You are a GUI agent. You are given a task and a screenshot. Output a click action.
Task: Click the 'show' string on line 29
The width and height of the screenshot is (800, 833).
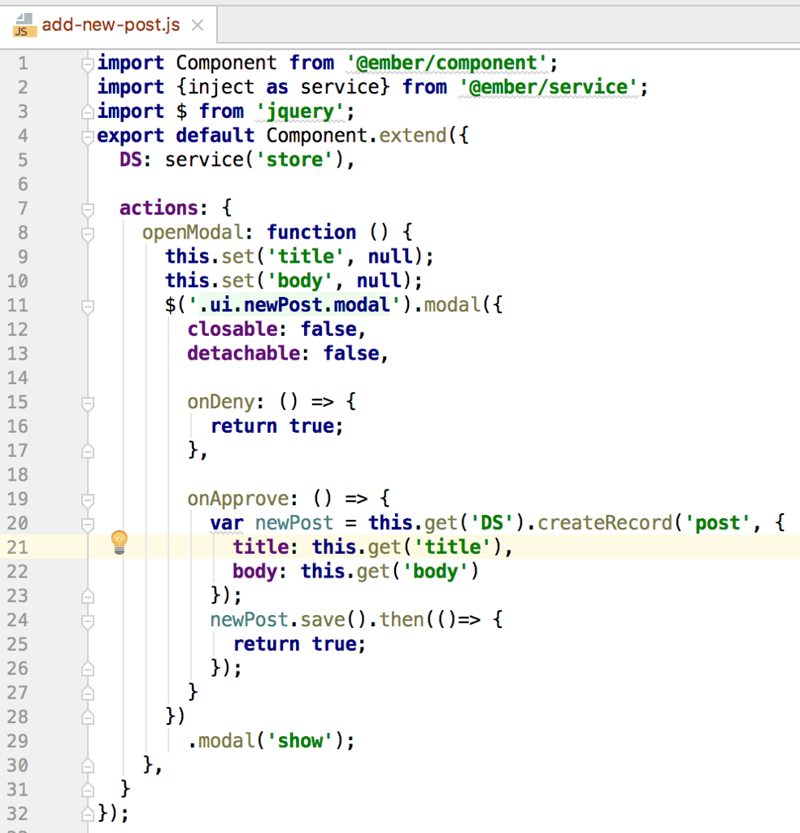coord(300,741)
